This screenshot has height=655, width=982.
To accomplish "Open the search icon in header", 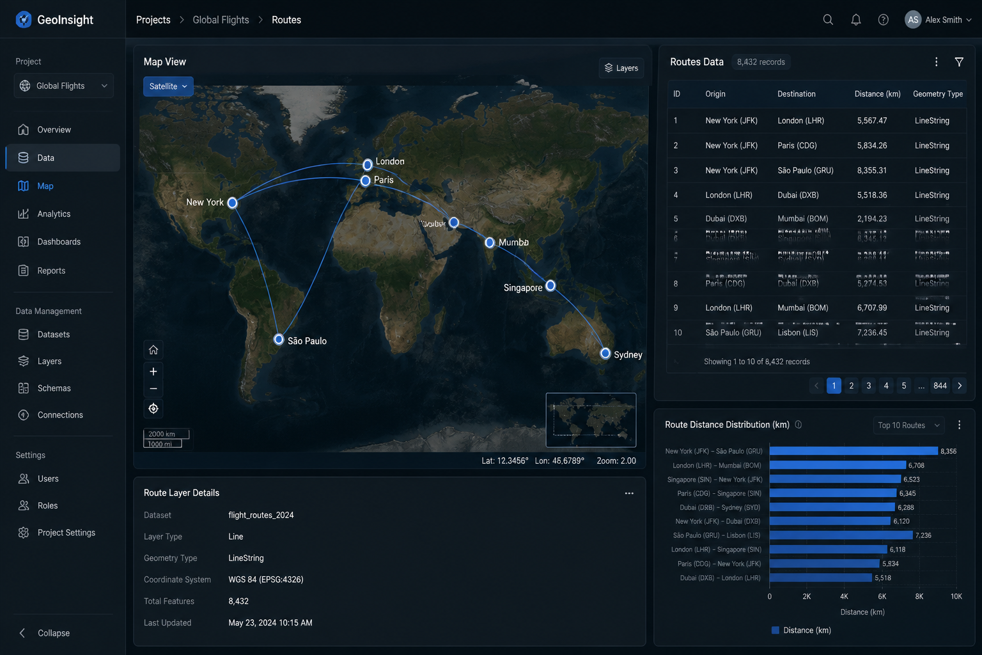I will 828,20.
